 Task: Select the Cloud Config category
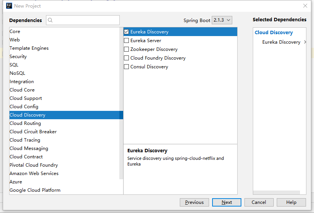[x=64, y=107]
